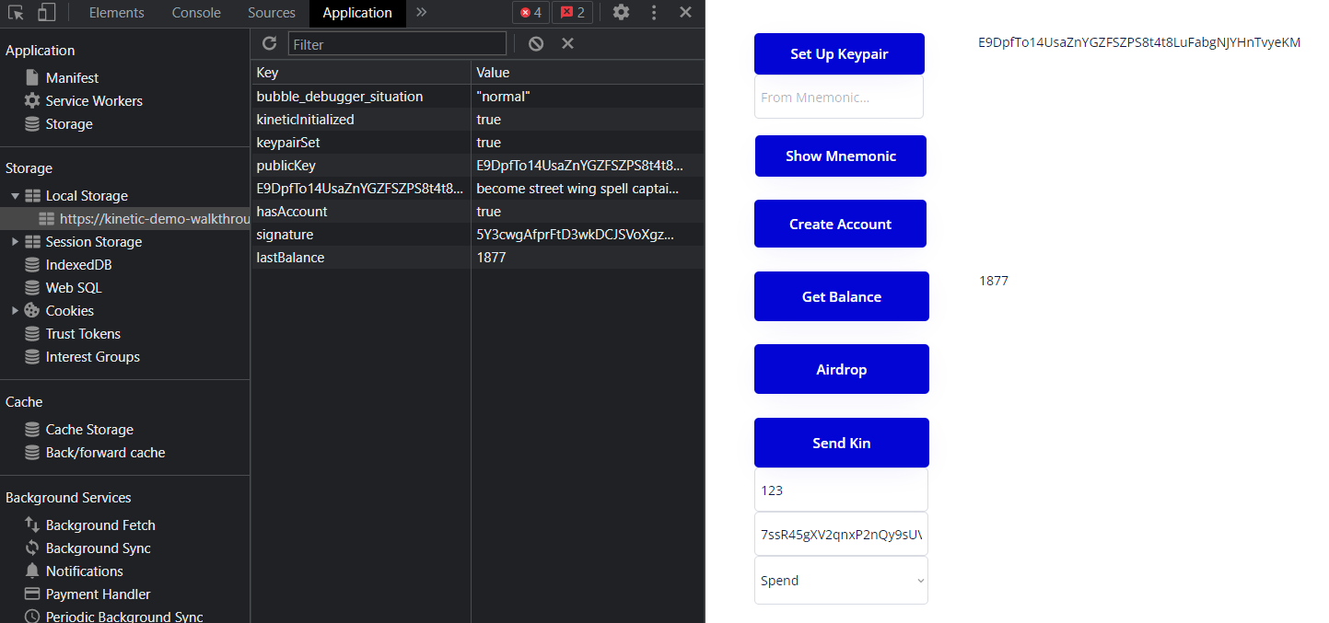Activate the inspect element picker icon

coord(16,13)
